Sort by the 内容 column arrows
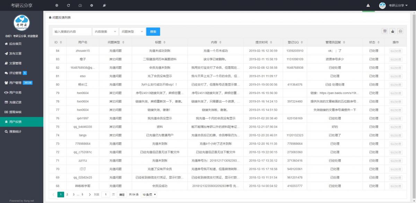The image size is (416, 203). [x=220, y=42]
